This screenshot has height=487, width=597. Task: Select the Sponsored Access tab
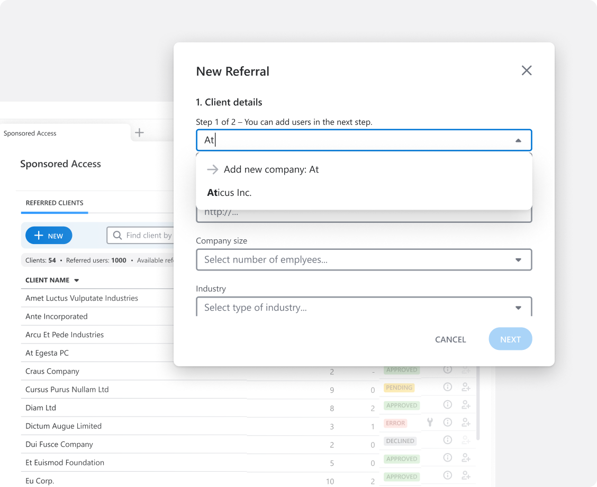pos(30,133)
